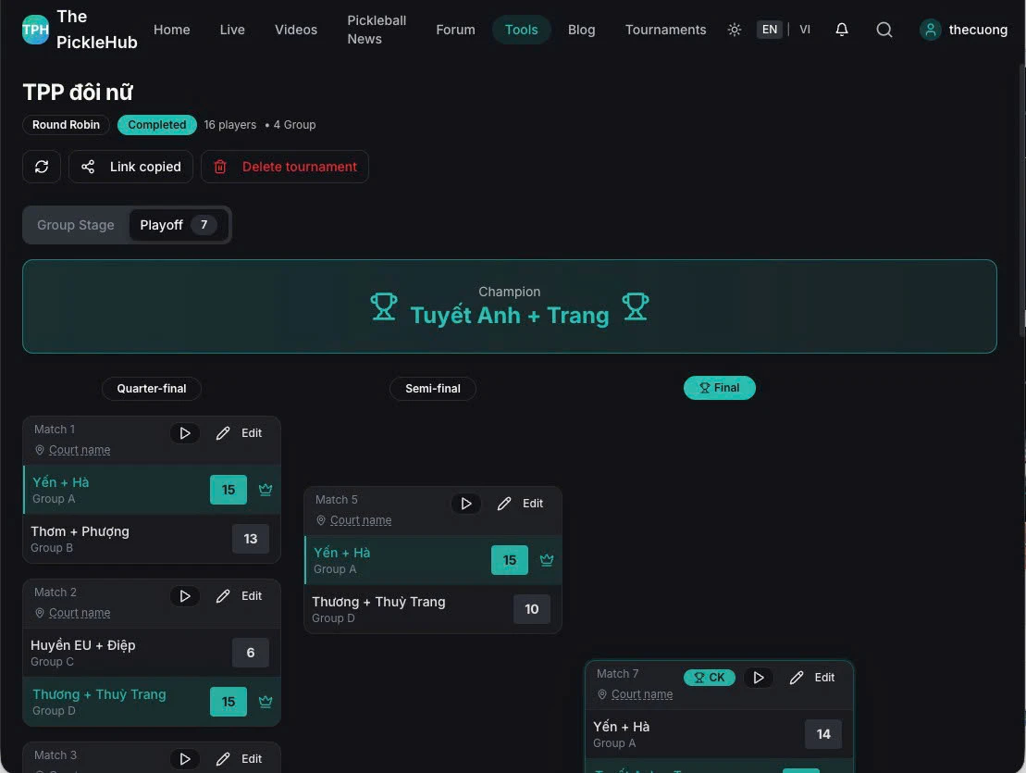Click the refresh tournament icon
Viewport: 1026px width, 773px height.
coord(42,167)
